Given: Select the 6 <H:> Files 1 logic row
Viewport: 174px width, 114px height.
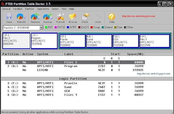Looking at the screenshot, I should point(75,95).
